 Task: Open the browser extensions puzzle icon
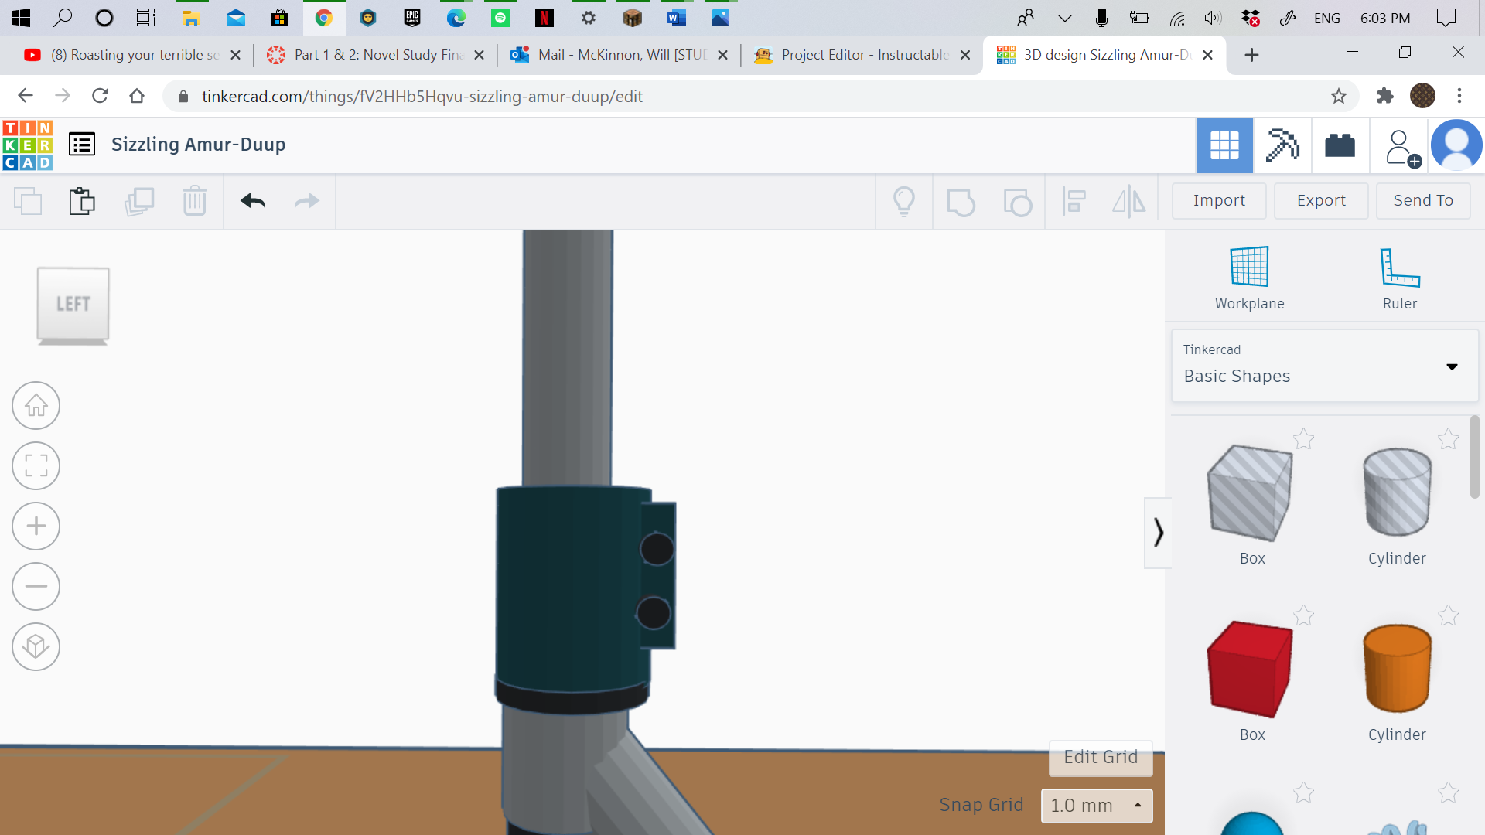pos(1384,96)
